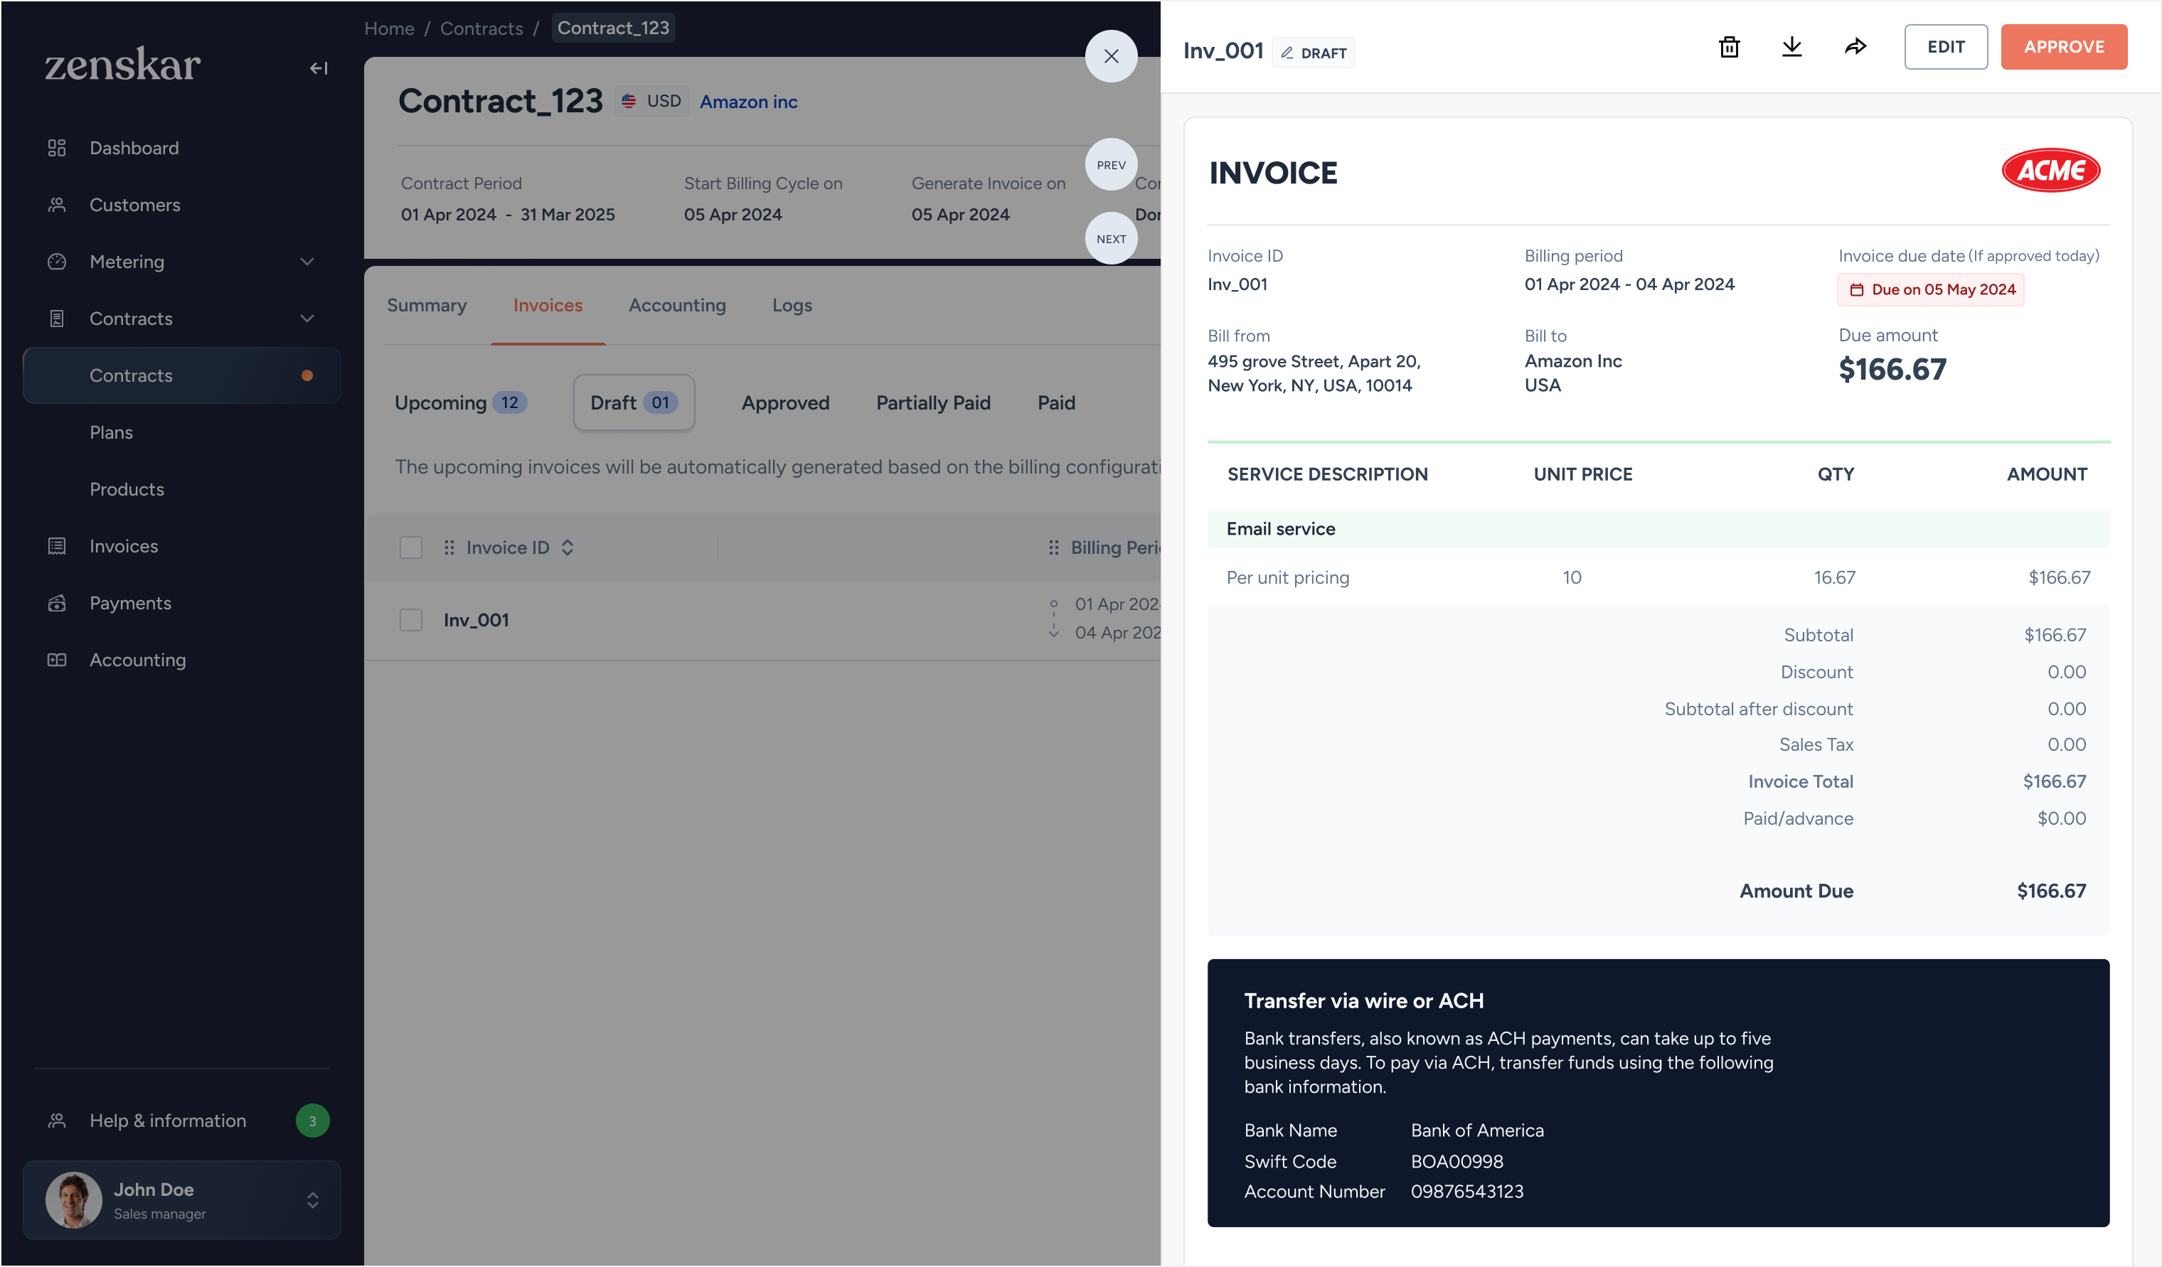Open the Logs tab
2162x1267 pixels.
[792, 306]
